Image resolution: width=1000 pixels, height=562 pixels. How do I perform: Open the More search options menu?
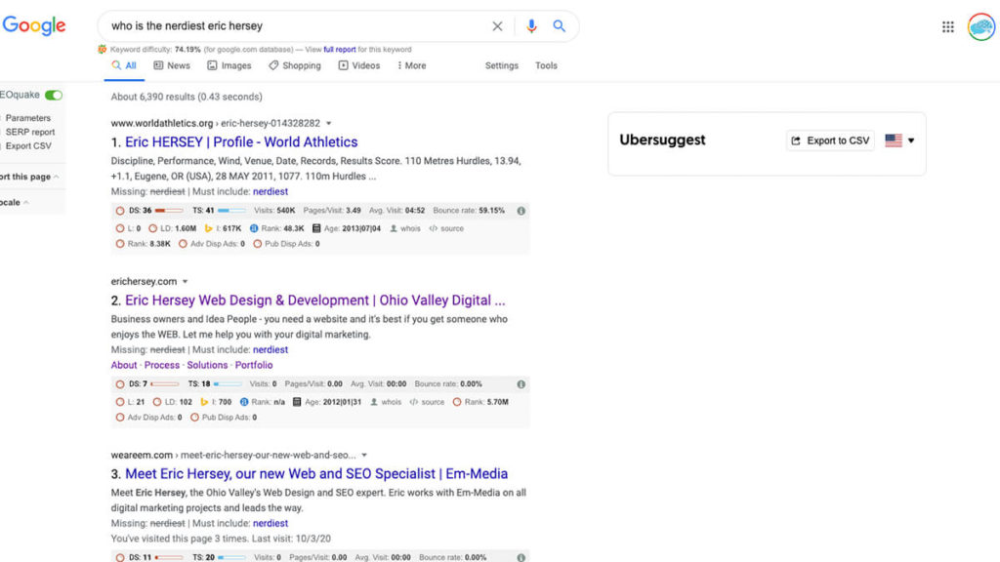[411, 65]
